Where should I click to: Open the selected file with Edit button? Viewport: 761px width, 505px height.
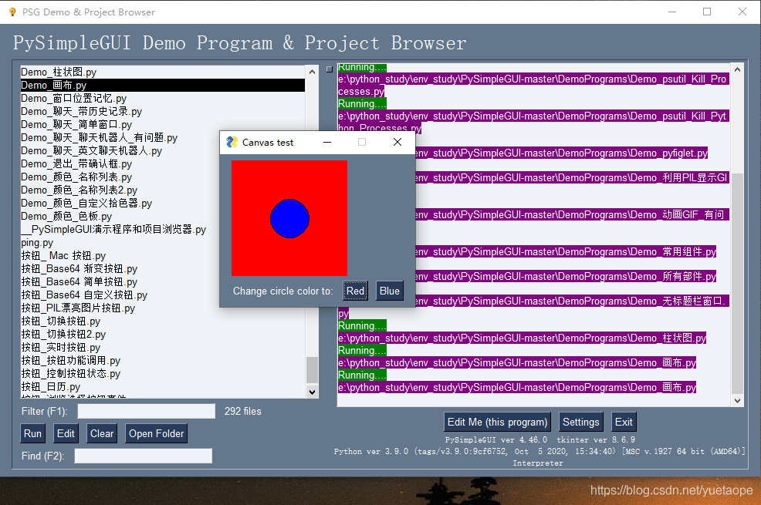pos(66,433)
